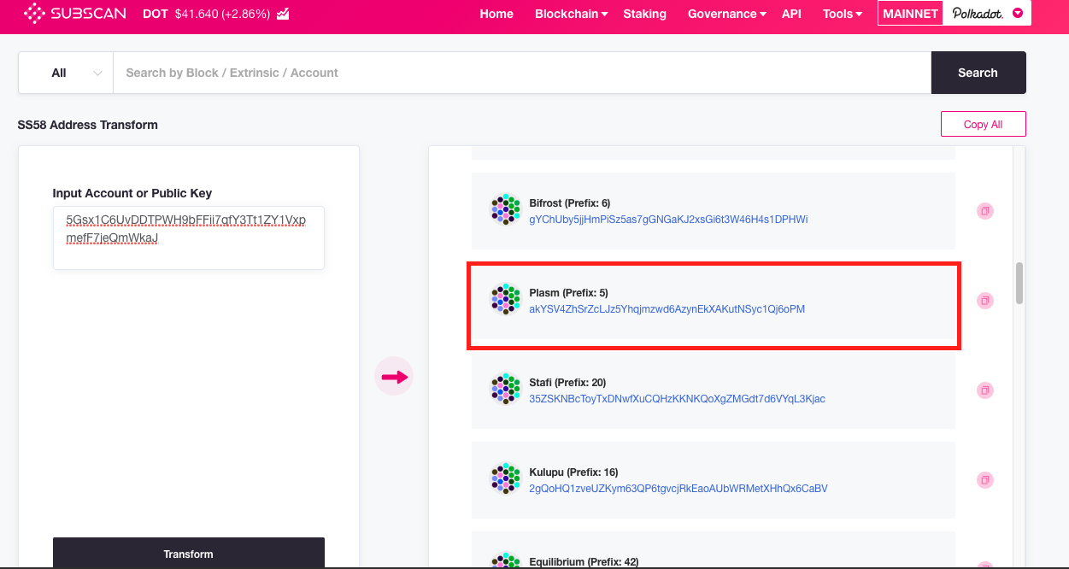Click the 'Bifrost (Prefix: 6)' label

click(569, 203)
